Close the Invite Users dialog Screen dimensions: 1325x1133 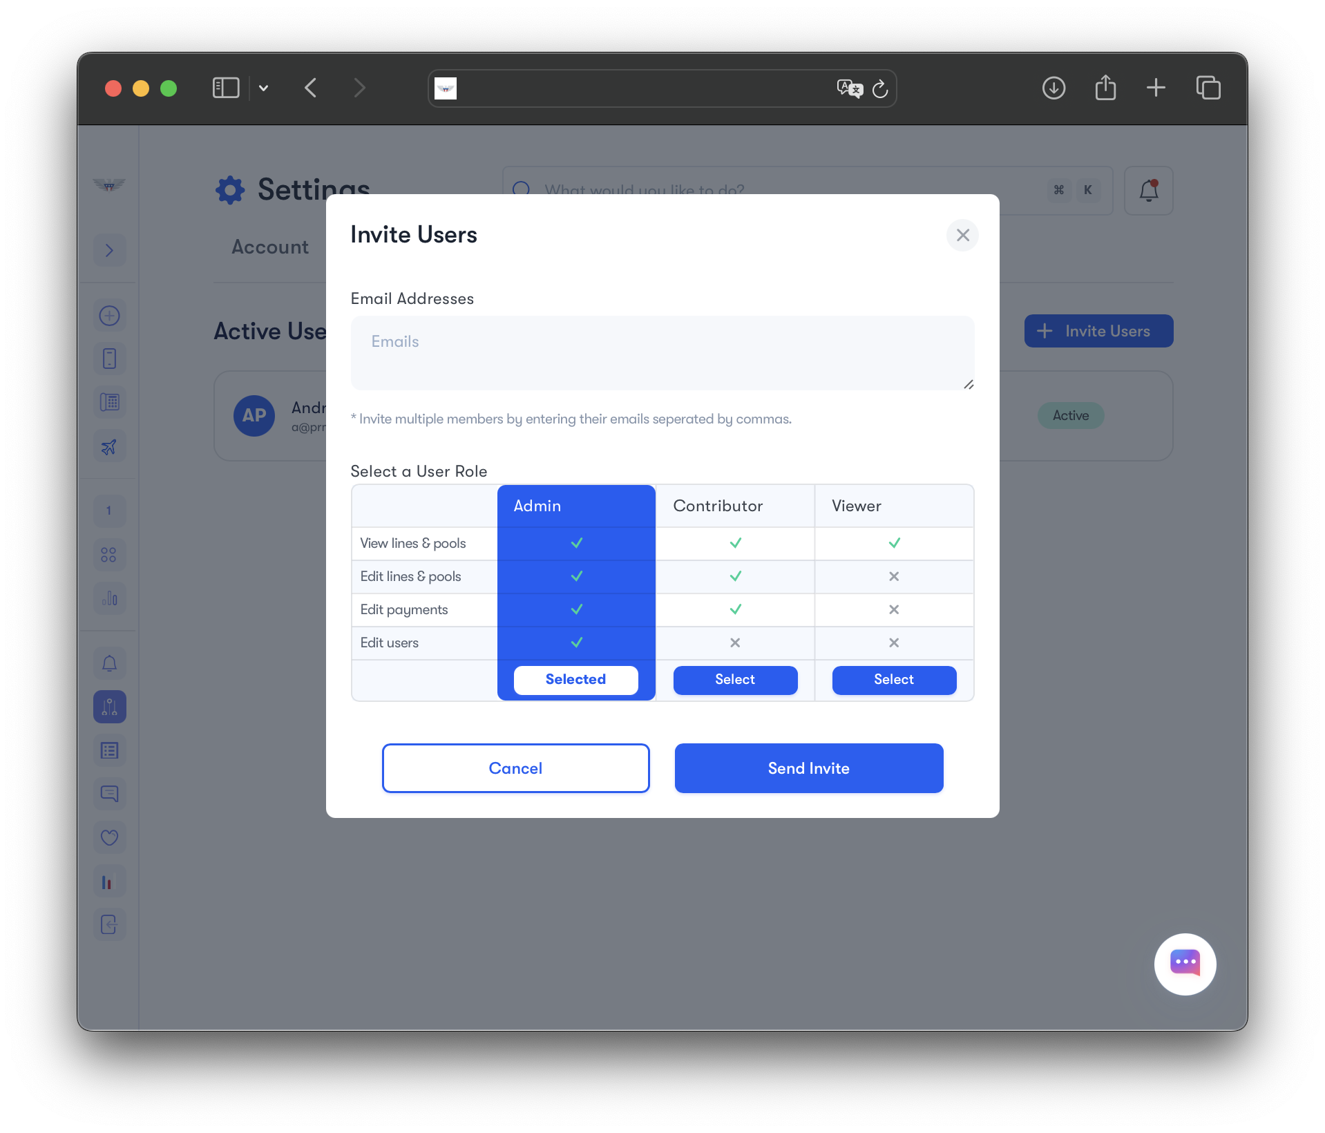click(962, 236)
